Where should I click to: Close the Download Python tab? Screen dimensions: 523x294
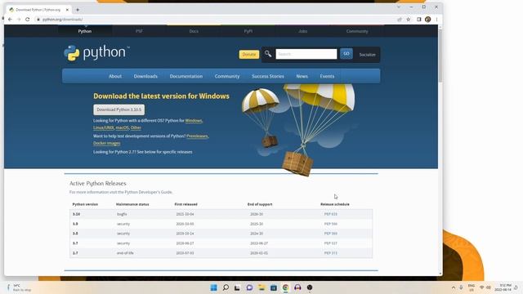click(67, 10)
